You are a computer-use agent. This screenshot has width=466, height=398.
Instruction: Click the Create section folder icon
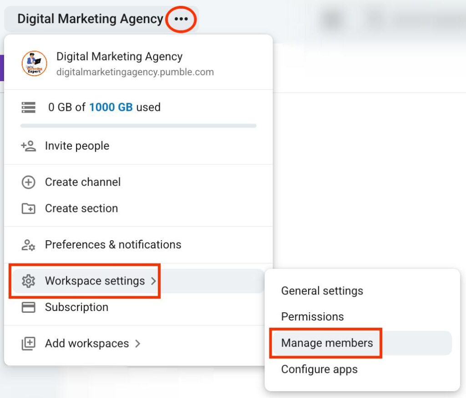(29, 208)
